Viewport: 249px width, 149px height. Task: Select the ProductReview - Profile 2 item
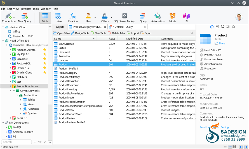[124, 122]
